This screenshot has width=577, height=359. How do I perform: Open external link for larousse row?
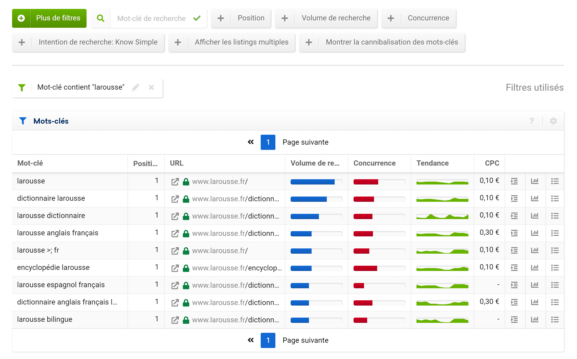coord(175,182)
